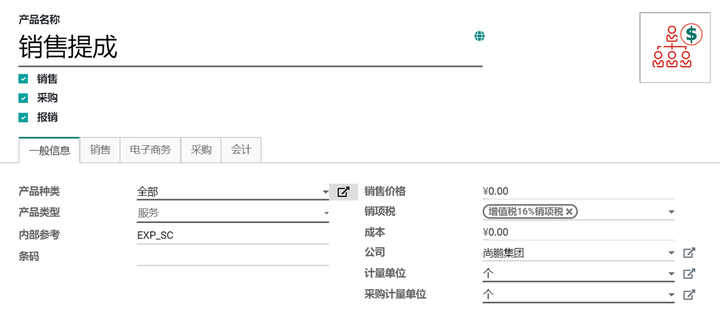The width and height of the screenshot is (720, 318).
Task: Open external link for 公司 field
Action: point(689,253)
